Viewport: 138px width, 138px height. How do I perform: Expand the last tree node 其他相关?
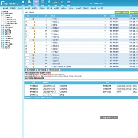click(2, 48)
